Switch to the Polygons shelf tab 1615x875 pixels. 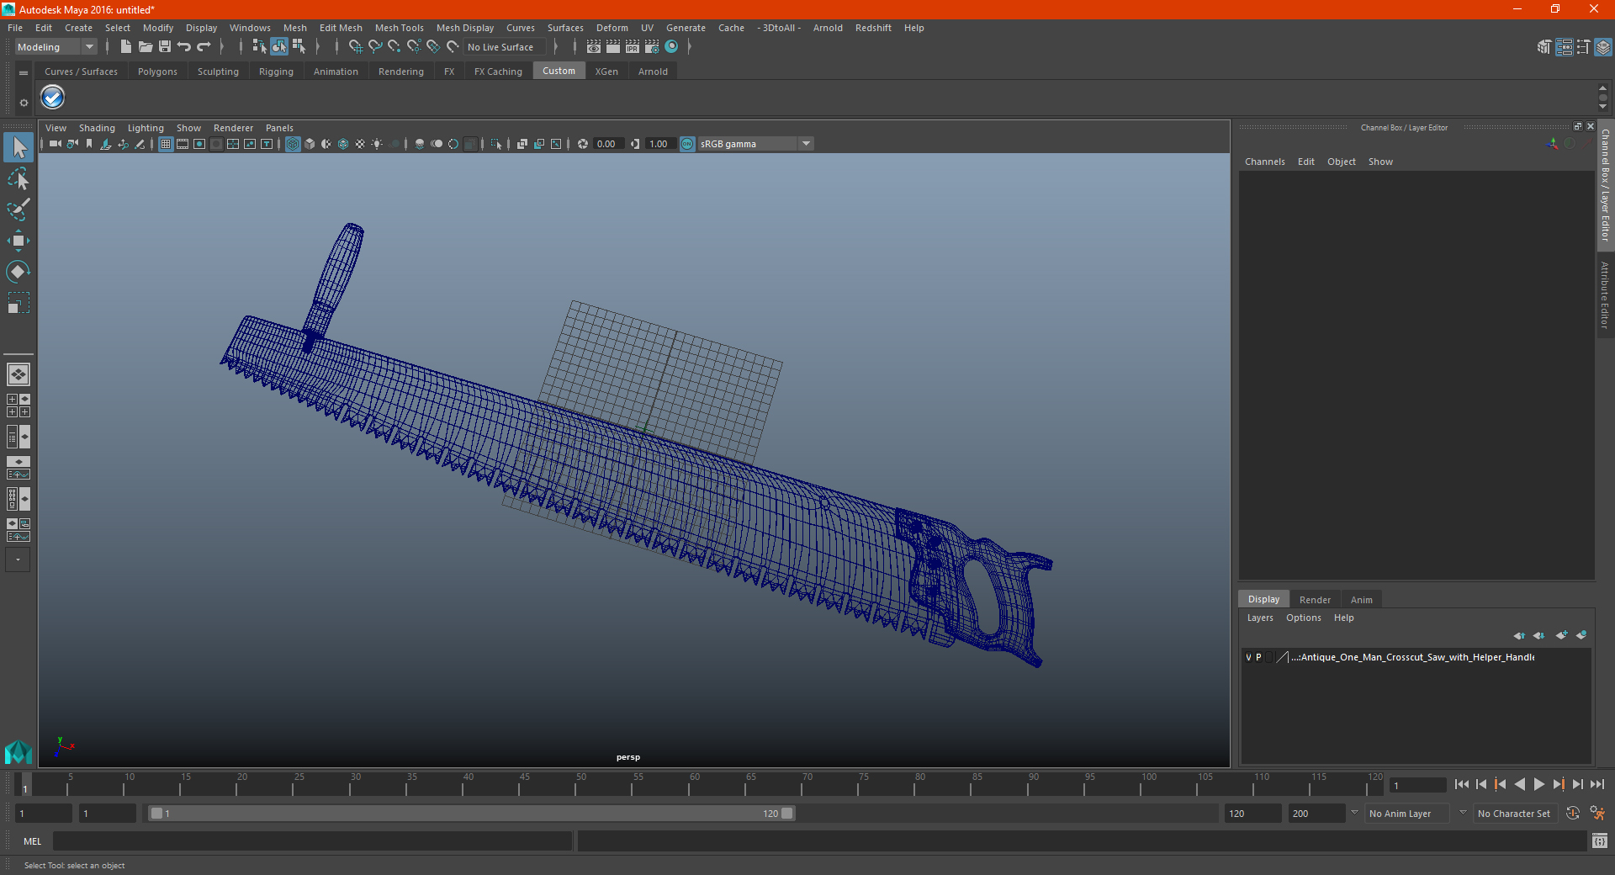157,72
